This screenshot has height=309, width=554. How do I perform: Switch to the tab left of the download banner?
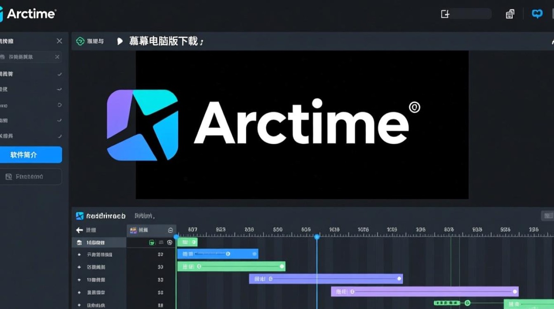[x=90, y=41]
